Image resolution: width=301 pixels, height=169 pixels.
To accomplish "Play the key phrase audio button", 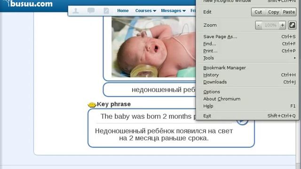I will [242, 122].
